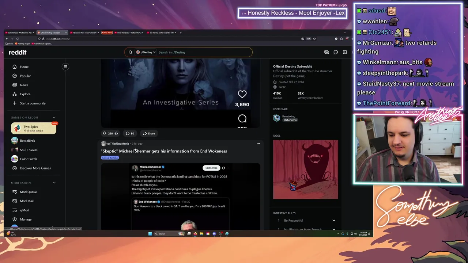Screen dimensions: 468x263
Task: Remove r/Destiny filter from search
Action: tap(154, 52)
